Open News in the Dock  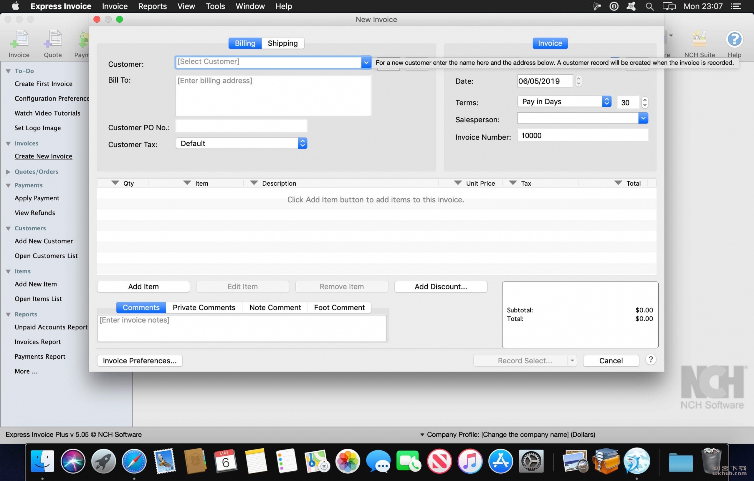click(x=439, y=461)
